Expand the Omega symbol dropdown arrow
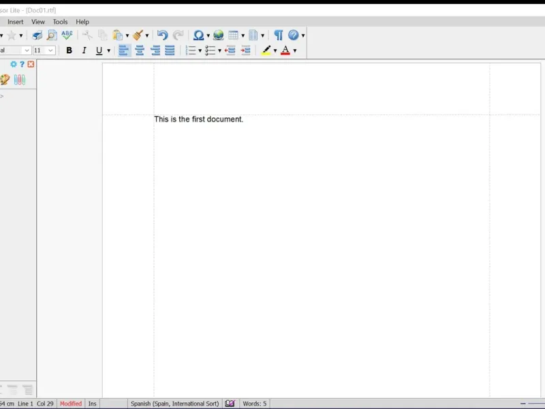545x409 pixels. (x=208, y=35)
